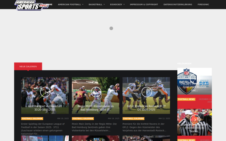226x141 pixels.
Task: Click arrow icon on European League referee image
Action: pos(195,120)
